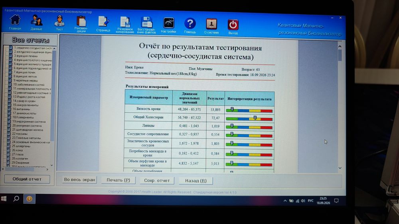Click the report list scroll-down arrow
Screen dimensions: 399x224
coord(52,165)
